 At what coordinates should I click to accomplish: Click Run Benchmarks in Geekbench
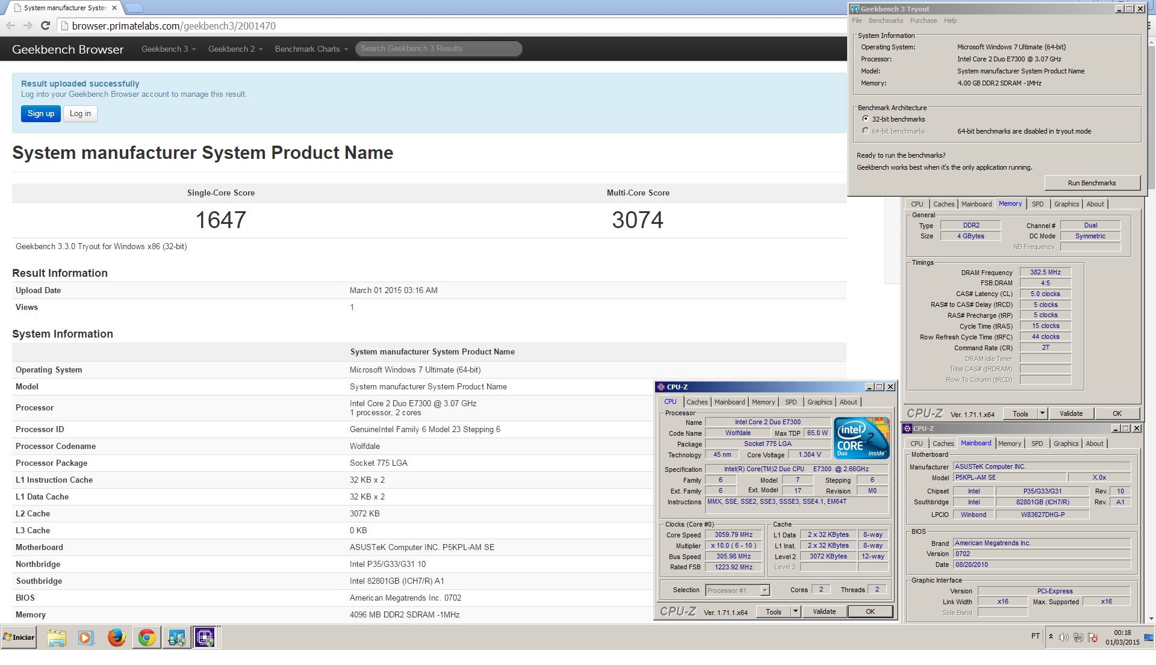pyautogui.click(x=1092, y=183)
